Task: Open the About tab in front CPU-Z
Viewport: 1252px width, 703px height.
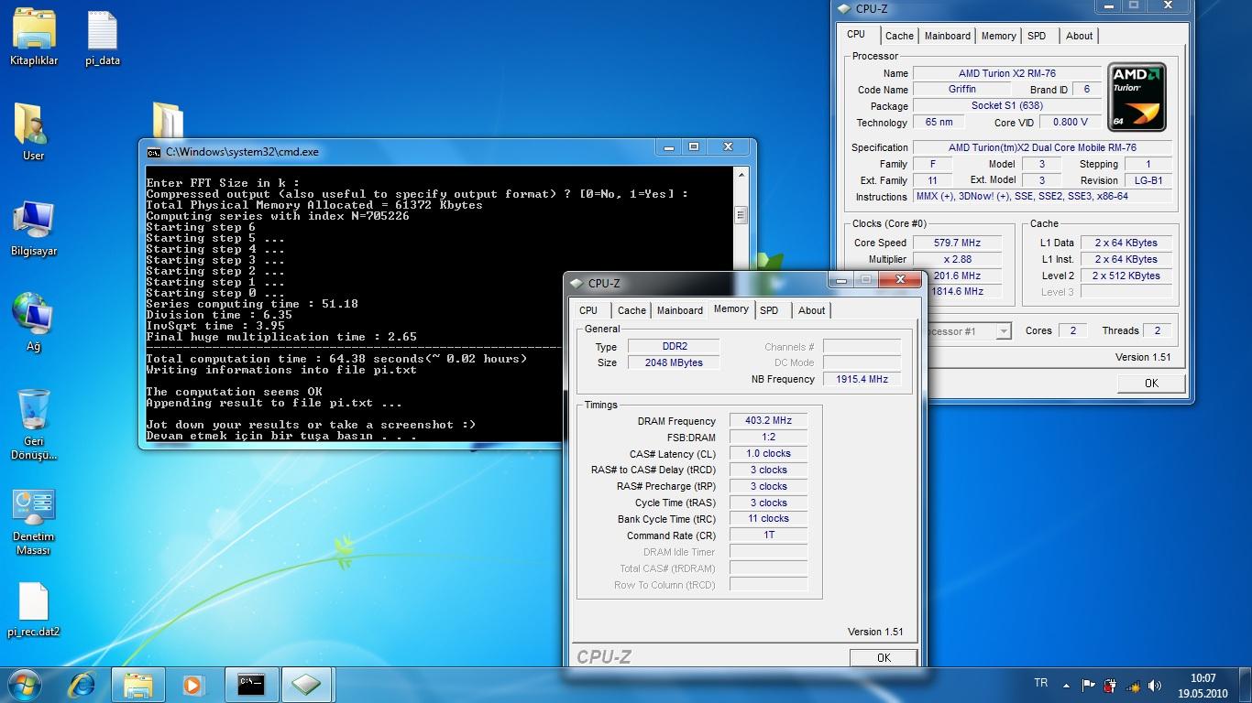Action: (x=812, y=310)
